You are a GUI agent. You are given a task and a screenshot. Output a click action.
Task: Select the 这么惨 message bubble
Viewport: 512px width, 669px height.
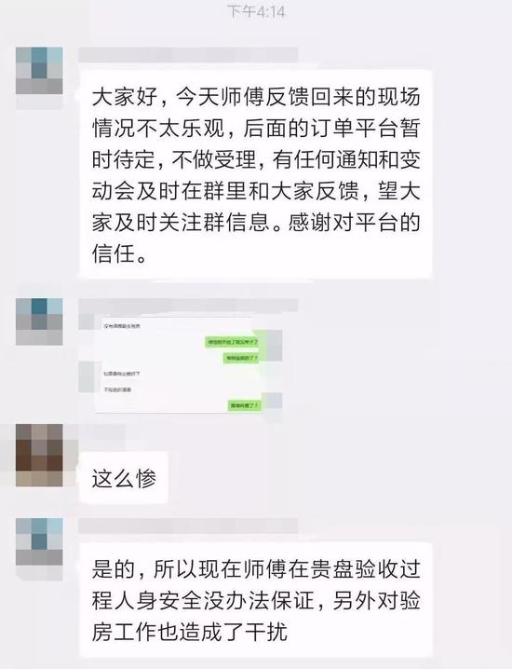click(x=124, y=478)
